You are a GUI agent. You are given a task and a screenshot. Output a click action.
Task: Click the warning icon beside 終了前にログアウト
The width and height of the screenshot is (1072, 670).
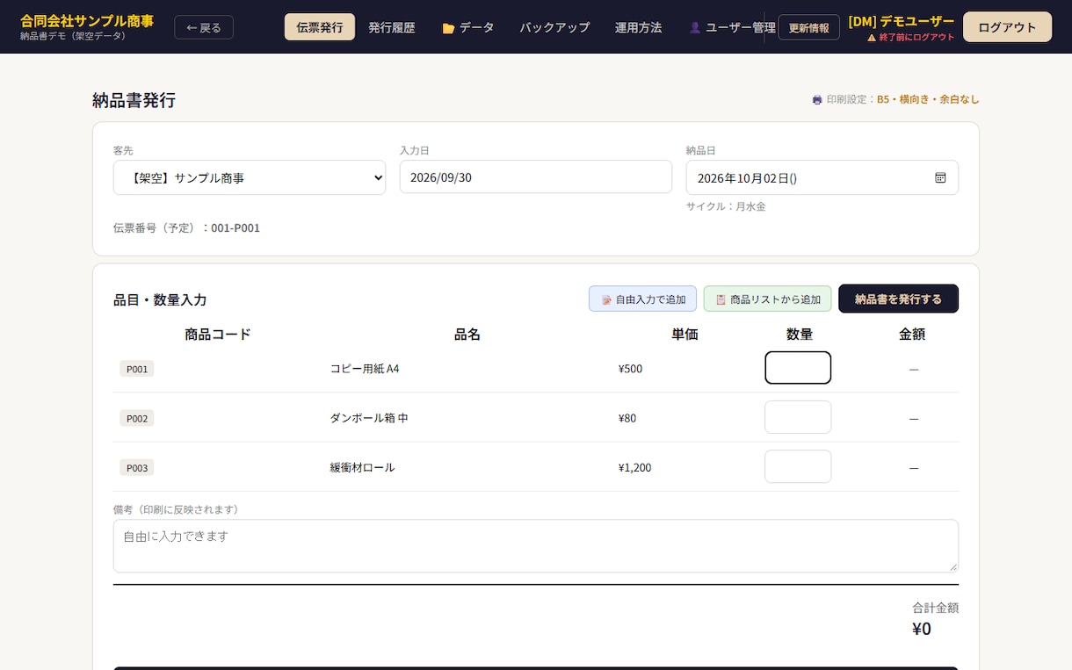click(x=872, y=38)
